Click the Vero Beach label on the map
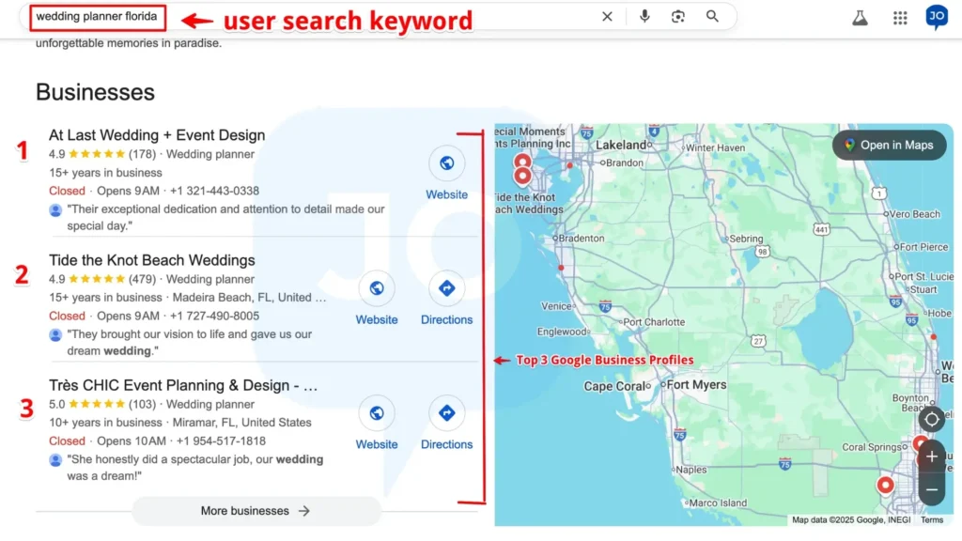The image size is (962, 541). coord(915,214)
